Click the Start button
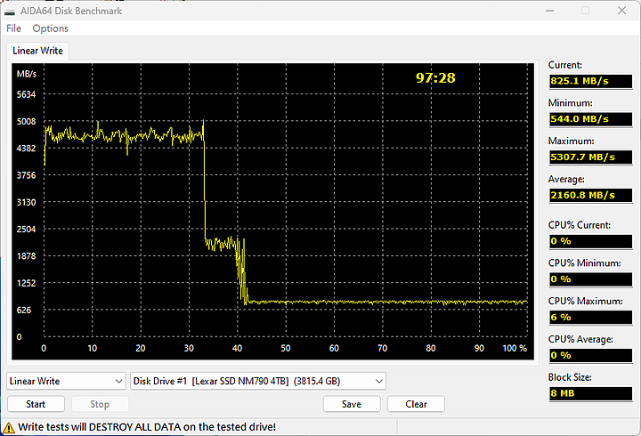This screenshot has width=641, height=436. click(36, 404)
